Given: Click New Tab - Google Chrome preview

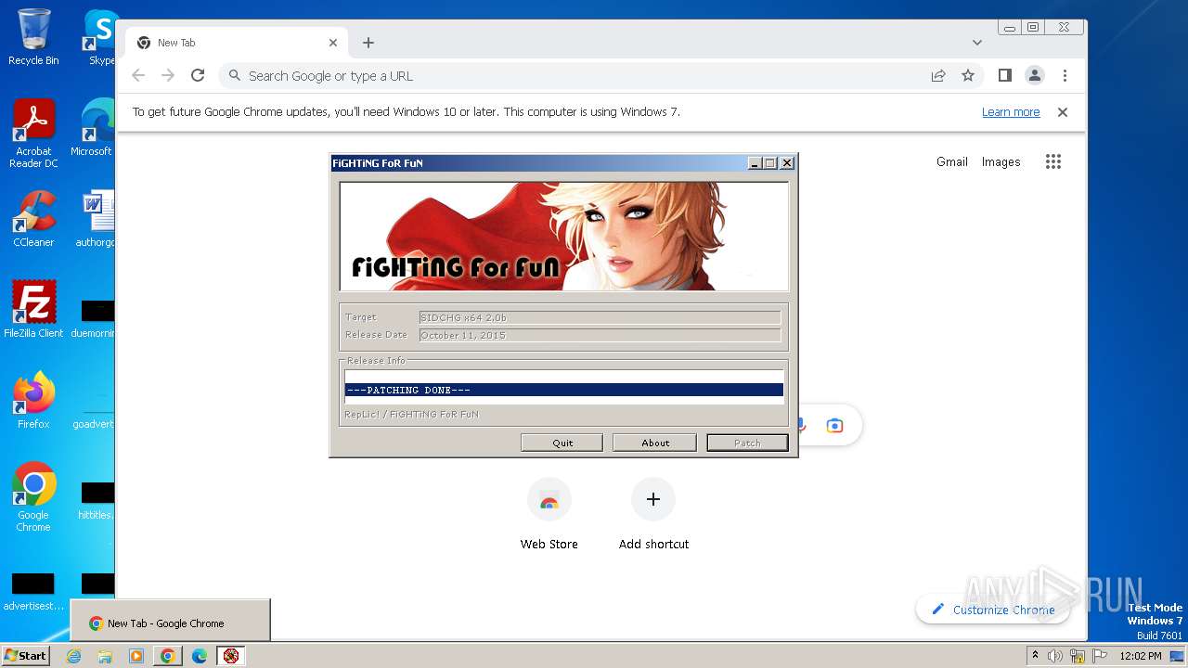Looking at the screenshot, I should coord(171,621).
